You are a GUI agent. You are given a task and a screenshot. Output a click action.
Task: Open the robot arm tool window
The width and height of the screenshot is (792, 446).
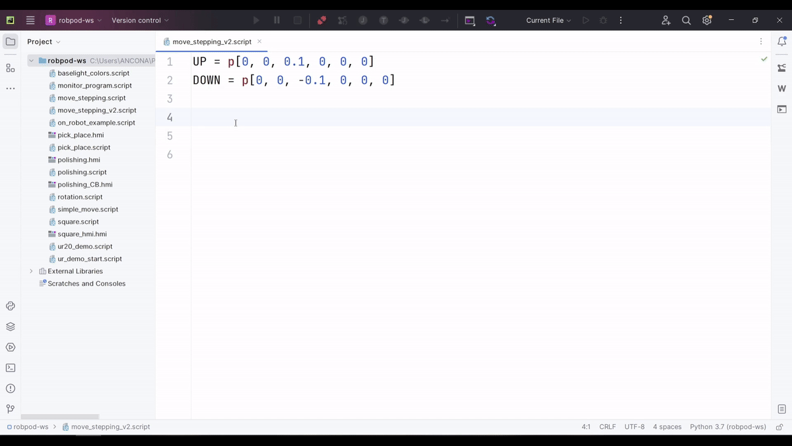tap(781, 68)
